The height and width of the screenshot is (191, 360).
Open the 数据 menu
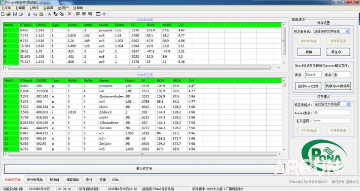(x=48, y=8)
